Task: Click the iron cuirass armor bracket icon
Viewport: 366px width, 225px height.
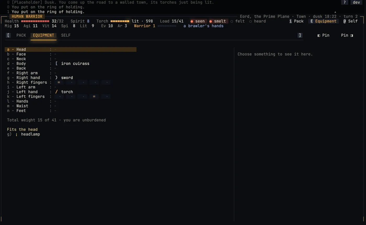Action: coord(56,64)
